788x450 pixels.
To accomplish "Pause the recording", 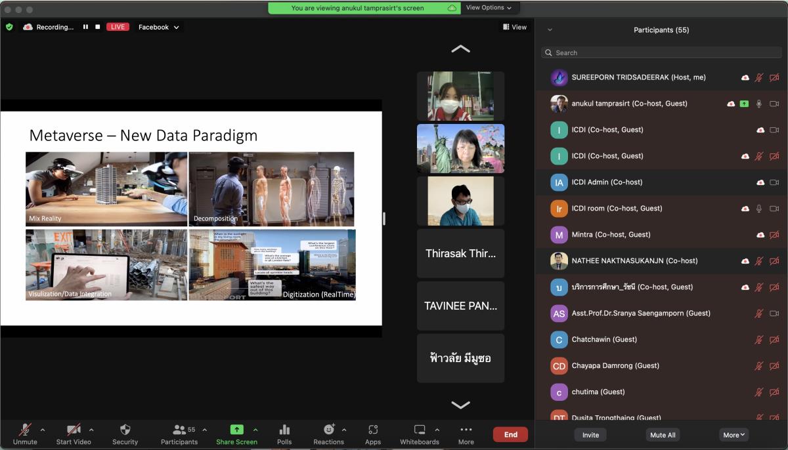I will tap(85, 27).
